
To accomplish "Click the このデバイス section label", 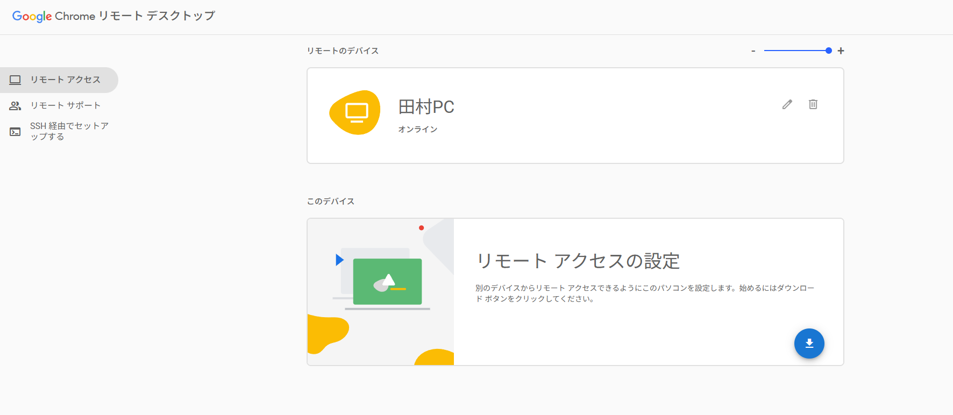I will point(331,201).
